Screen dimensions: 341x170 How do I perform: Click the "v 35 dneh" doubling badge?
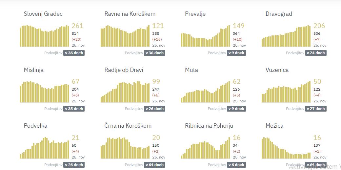[x=74, y=109]
